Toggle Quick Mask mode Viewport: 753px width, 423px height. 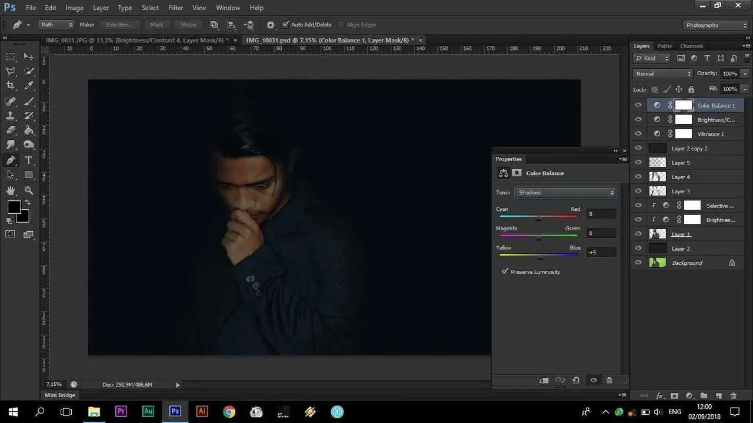click(11, 234)
